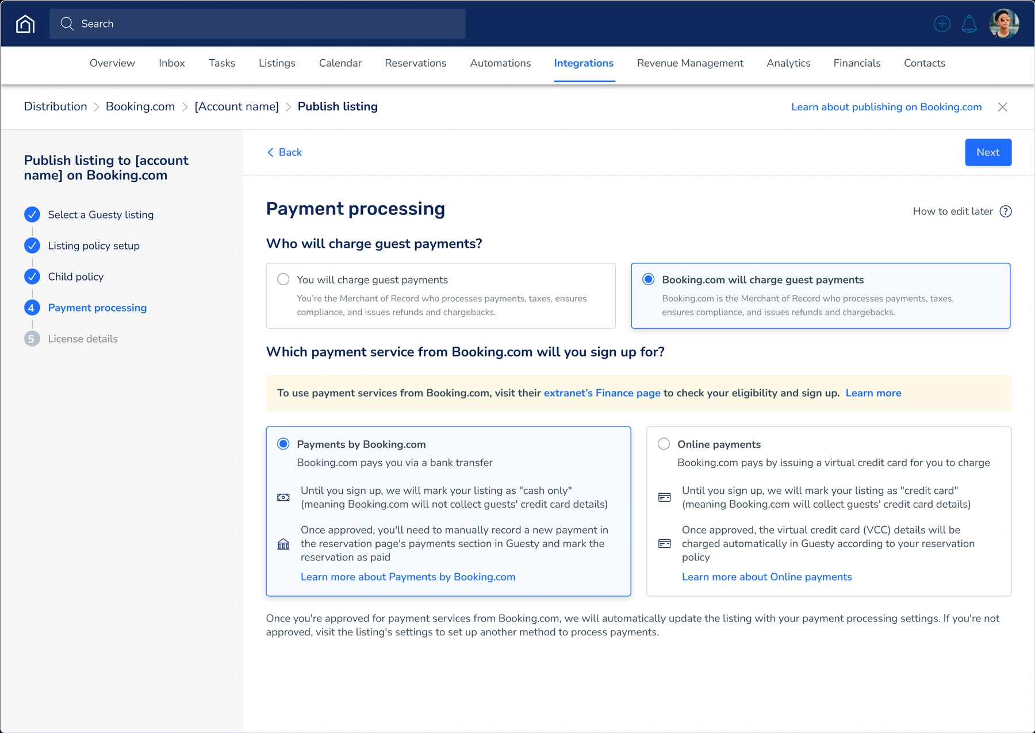
Task: Click the Listing policy setup checkmark
Action: click(x=32, y=245)
